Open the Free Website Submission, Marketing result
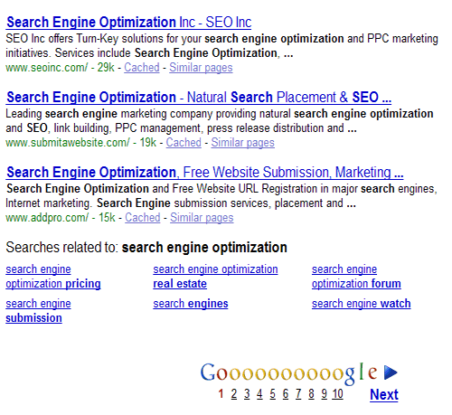 coord(204,173)
